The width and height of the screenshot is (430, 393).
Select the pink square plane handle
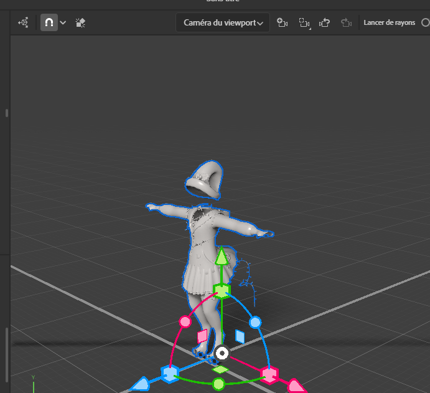[x=203, y=336]
